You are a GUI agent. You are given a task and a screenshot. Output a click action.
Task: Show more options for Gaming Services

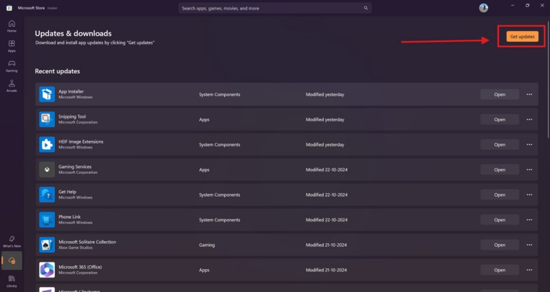529,170
